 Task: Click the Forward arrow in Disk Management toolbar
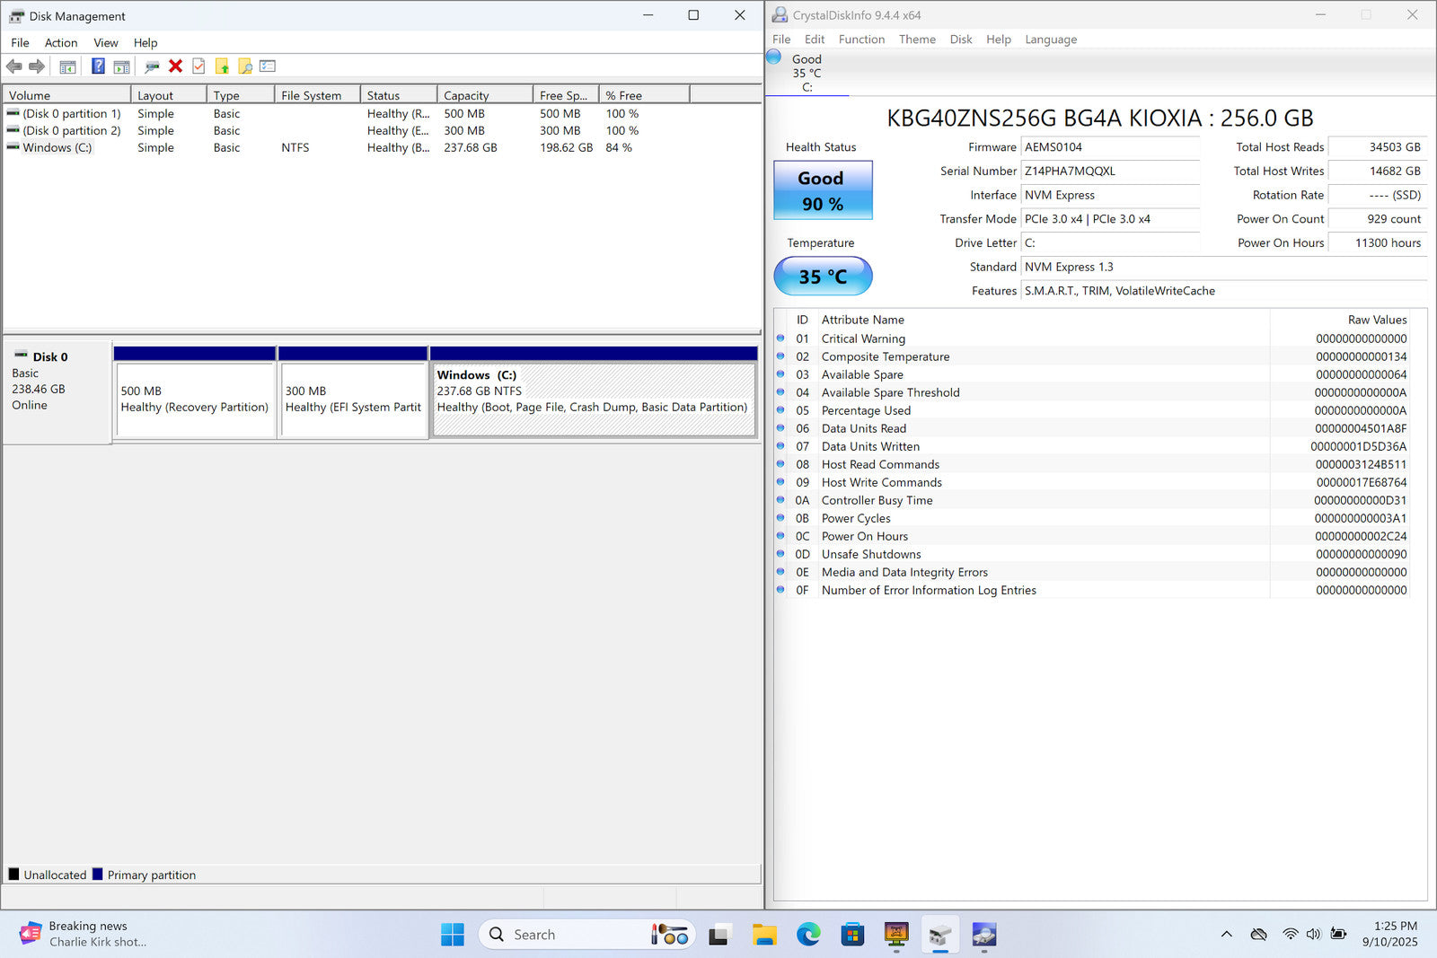pos(37,66)
